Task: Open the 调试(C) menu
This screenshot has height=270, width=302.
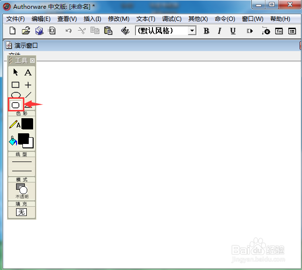Action: [x=171, y=19]
